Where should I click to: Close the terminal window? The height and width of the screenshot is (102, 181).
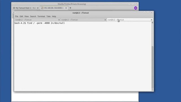(x=152, y=12)
